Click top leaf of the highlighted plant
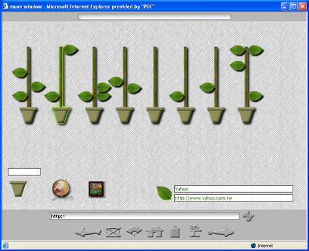The width and height of the screenshot is (309, 251). click(70, 50)
